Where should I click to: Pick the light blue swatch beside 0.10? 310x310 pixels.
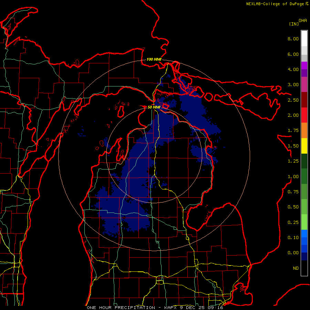304,234
